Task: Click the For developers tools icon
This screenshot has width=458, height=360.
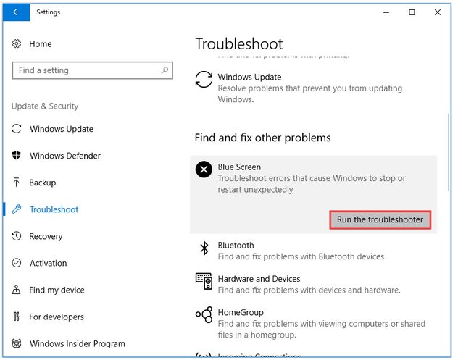Action: tap(17, 317)
